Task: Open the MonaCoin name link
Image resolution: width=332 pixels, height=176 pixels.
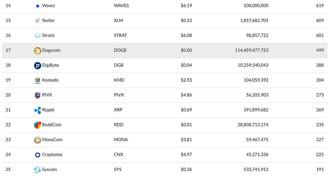Action: click(x=52, y=140)
